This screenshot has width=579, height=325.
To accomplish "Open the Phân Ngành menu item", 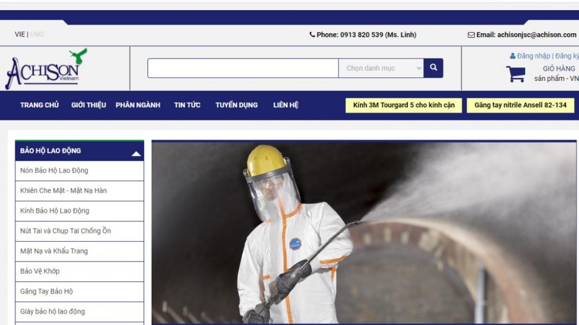I will (138, 105).
